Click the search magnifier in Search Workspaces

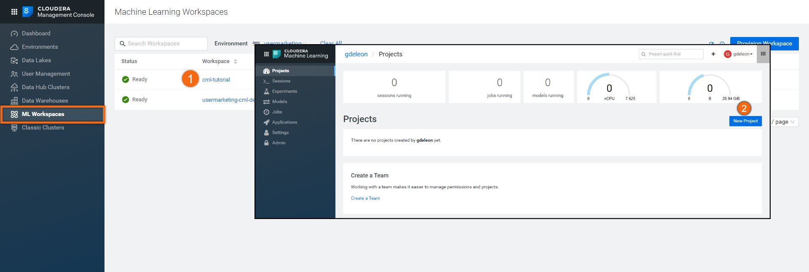[x=123, y=44]
